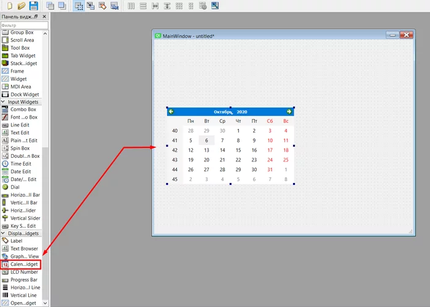
Task: Switch to Edit Buddies mode
Action: pyautogui.click(x=103, y=6)
